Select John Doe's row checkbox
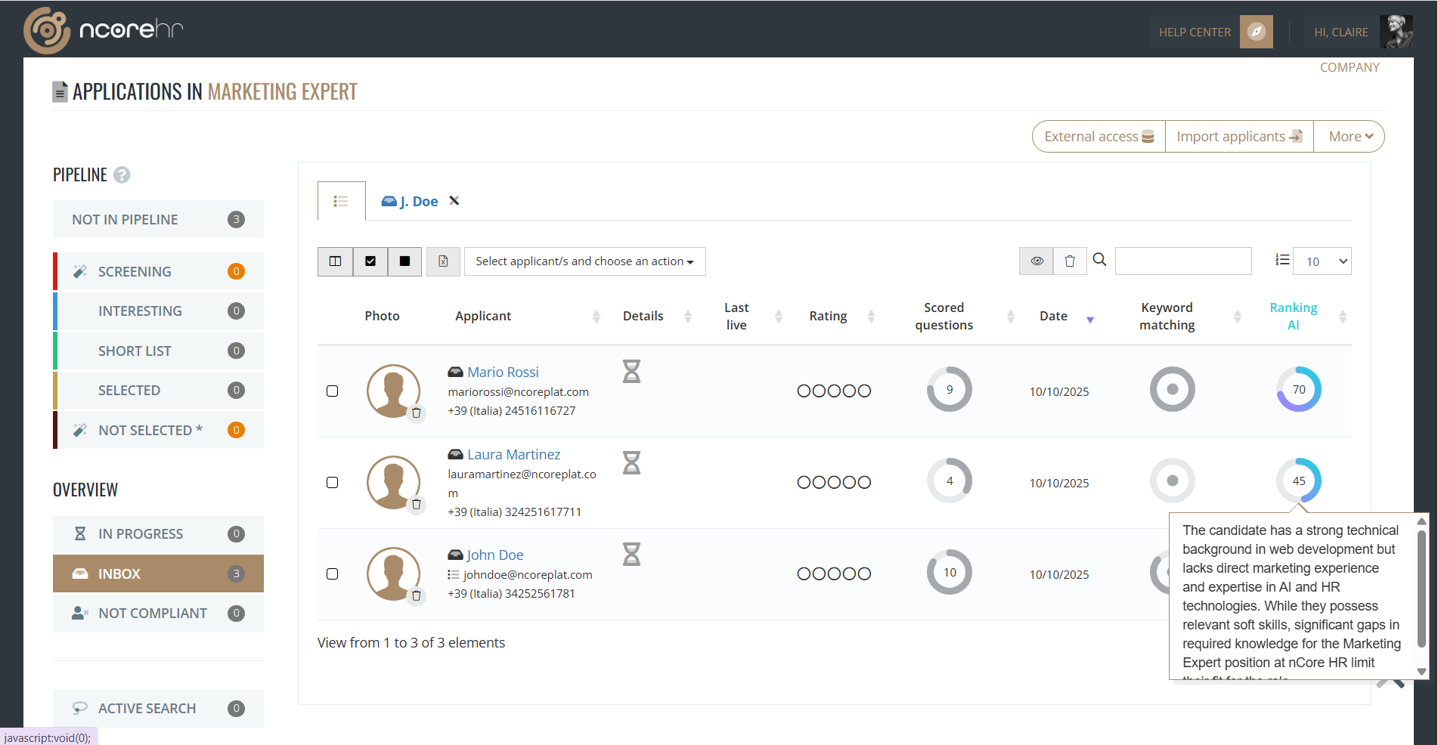Viewport: 1438px width, 745px height. 332,573
